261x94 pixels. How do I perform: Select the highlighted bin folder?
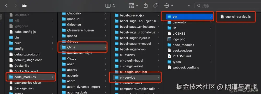[189, 17]
